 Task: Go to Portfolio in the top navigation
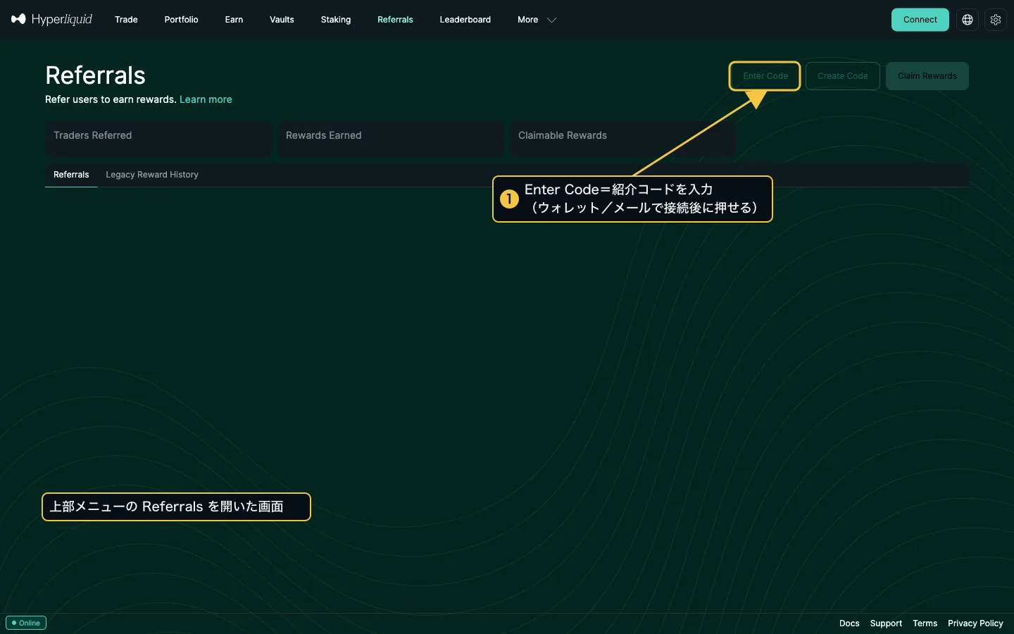tap(181, 20)
